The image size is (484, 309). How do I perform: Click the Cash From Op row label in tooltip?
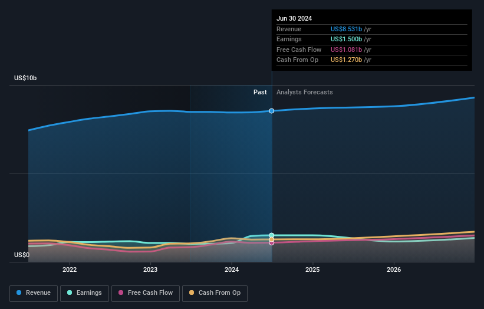click(x=297, y=60)
